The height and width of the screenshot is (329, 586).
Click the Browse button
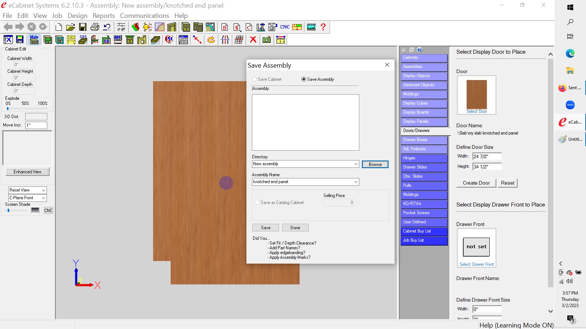click(375, 164)
